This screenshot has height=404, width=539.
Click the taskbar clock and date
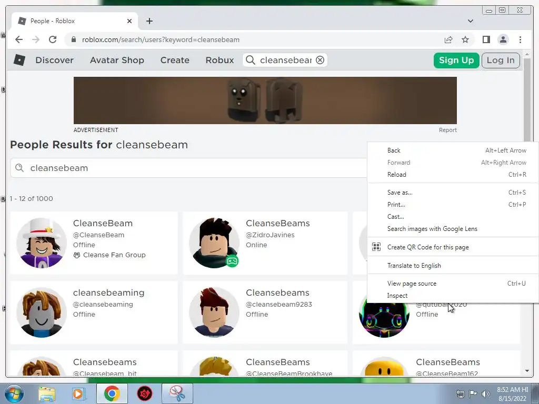coord(512,393)
